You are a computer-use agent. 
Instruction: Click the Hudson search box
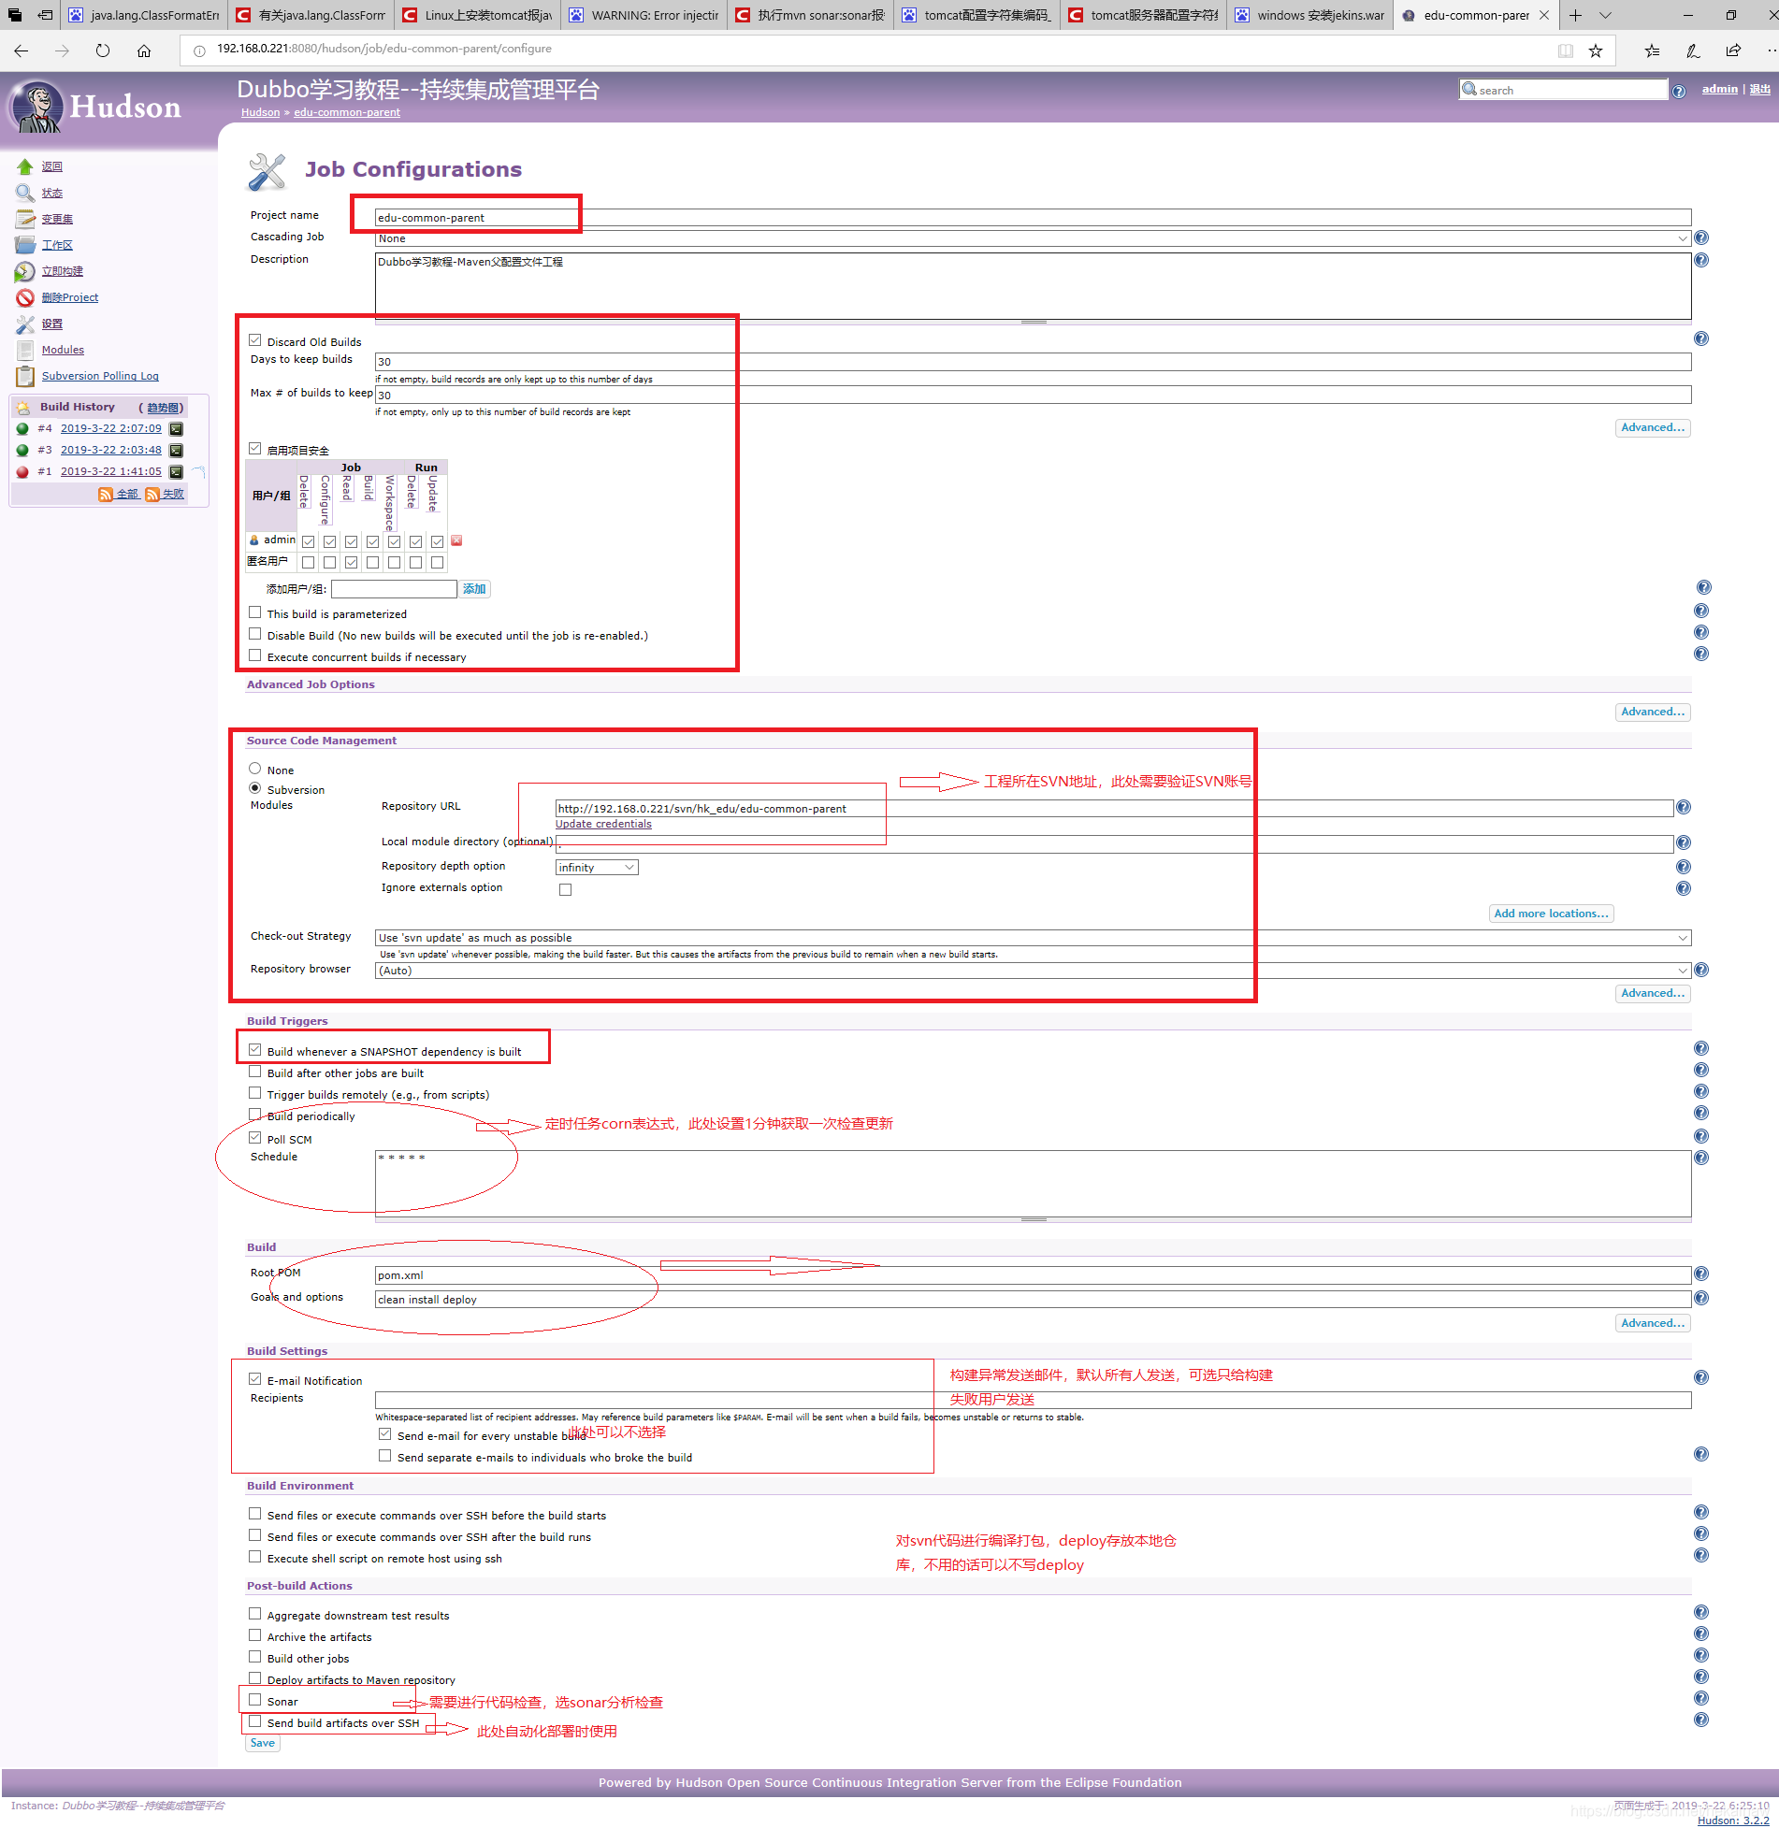1563,90
